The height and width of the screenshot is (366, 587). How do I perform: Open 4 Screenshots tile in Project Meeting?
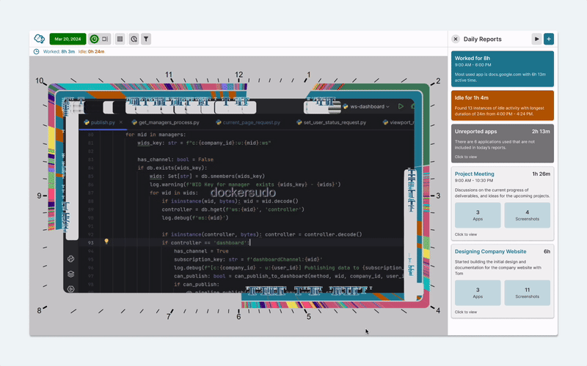click(527, 215)
